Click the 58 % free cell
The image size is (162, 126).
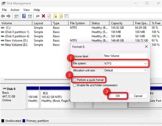click(155, 28)
